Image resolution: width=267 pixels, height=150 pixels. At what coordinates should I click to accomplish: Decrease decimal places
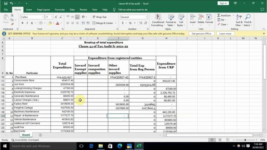[146, 23]
